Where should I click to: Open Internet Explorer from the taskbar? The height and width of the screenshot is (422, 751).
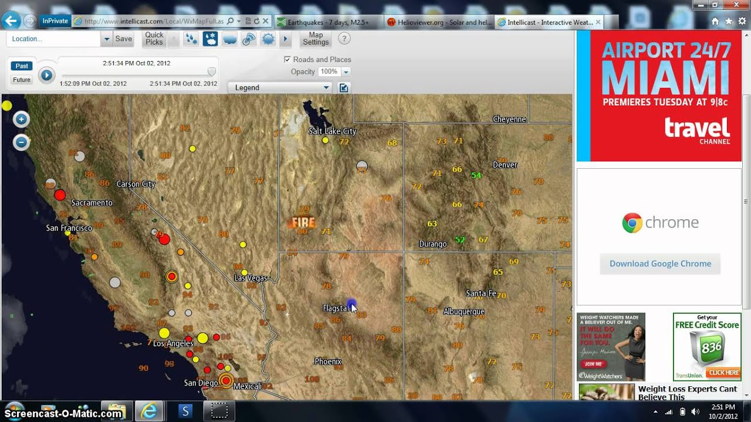tap(149, 411)
